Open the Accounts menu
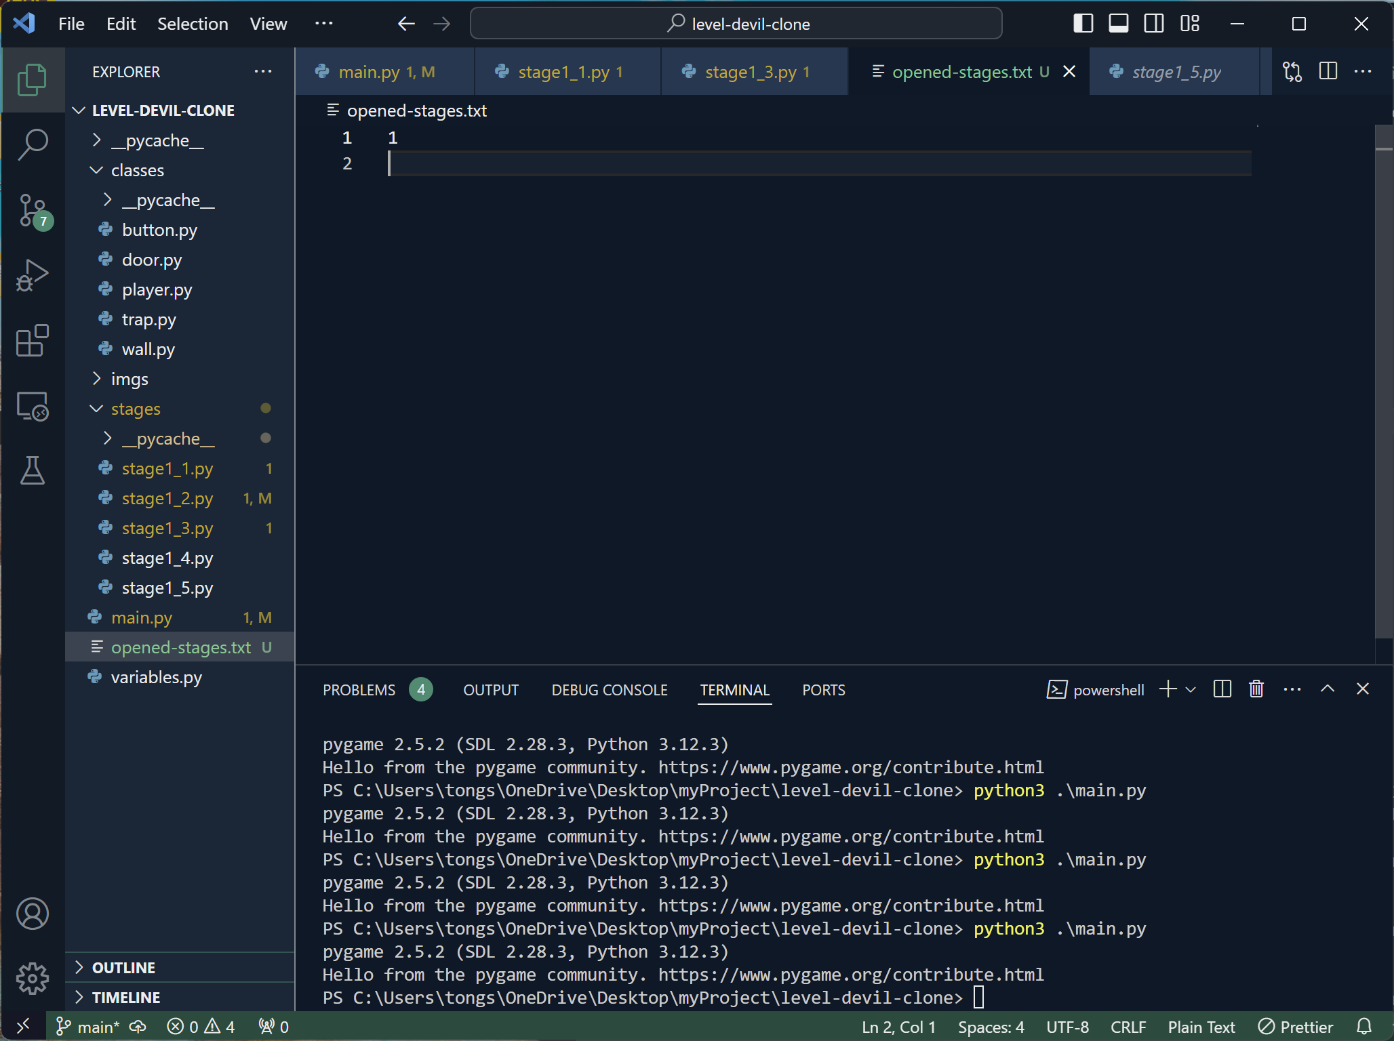This screenshot has height=1041, width=1394. coord(32,914)
